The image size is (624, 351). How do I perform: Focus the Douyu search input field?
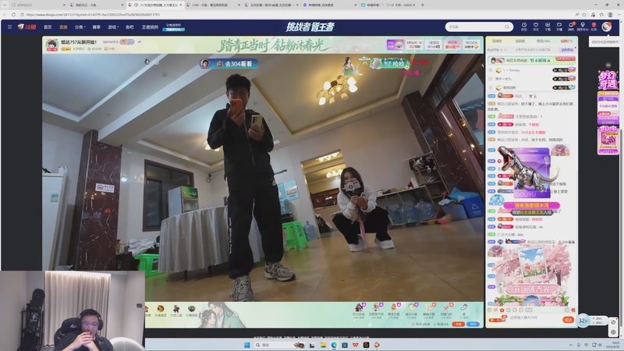pos(475,27)
